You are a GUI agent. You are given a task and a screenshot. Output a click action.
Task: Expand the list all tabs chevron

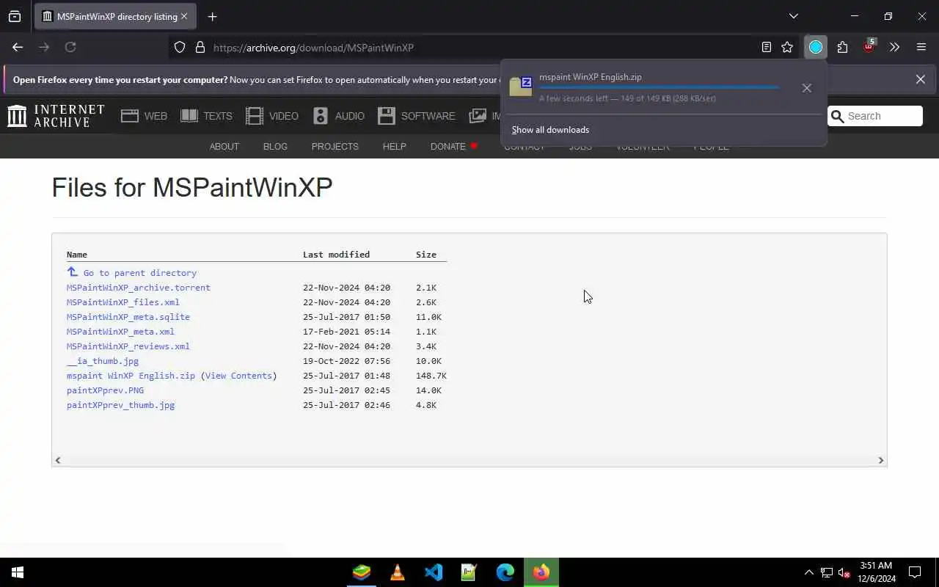click(793, 16)
